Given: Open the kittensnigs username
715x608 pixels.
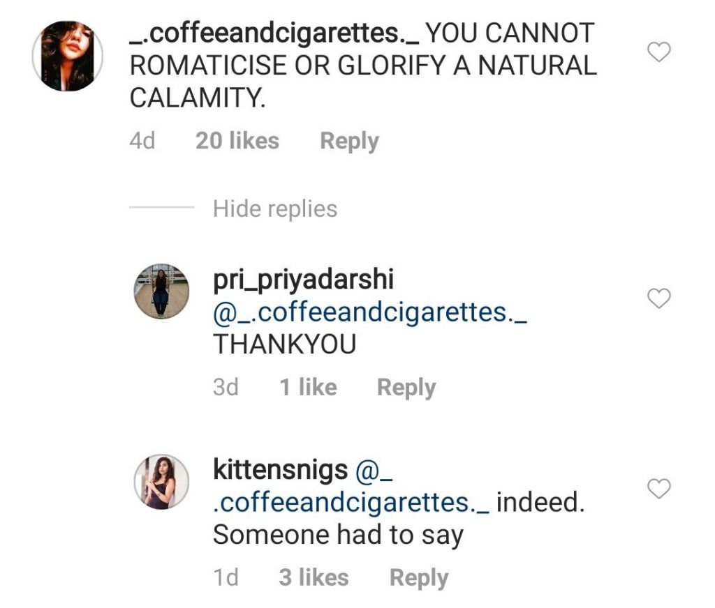Looking at the screenshot, I should pos(280,470).
